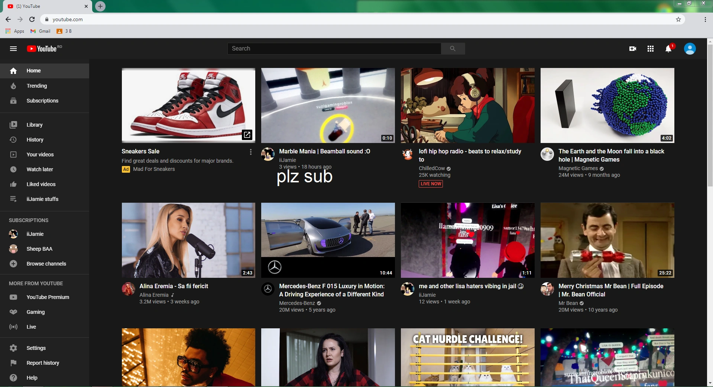Open the Mad For Sneakers advertiser link
Screen dimensions: 713x387
(154, 169)
